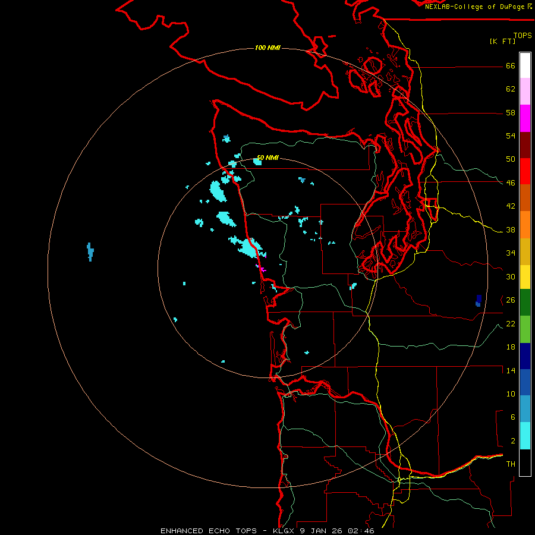Click the legend value 66
The image size is (535, 535).
(511, 66)
